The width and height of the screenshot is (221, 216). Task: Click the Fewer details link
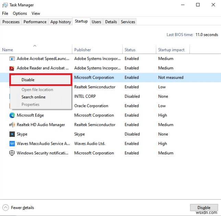pyautogui.click(x=23, y=208)
